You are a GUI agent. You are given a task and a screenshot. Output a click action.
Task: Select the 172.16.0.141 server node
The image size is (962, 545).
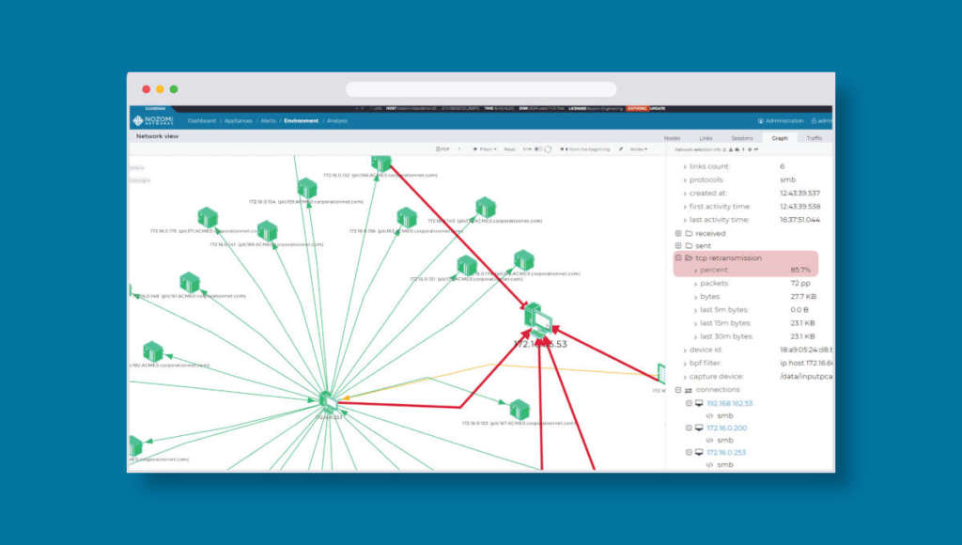267,231
